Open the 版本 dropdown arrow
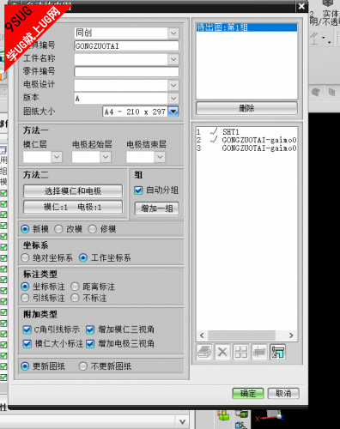Viewport: 340px width, 429px height. click(173, 98)
